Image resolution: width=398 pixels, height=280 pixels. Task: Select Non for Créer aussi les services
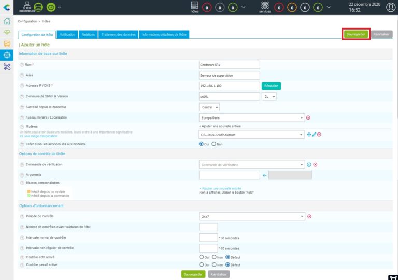(214, 144)
